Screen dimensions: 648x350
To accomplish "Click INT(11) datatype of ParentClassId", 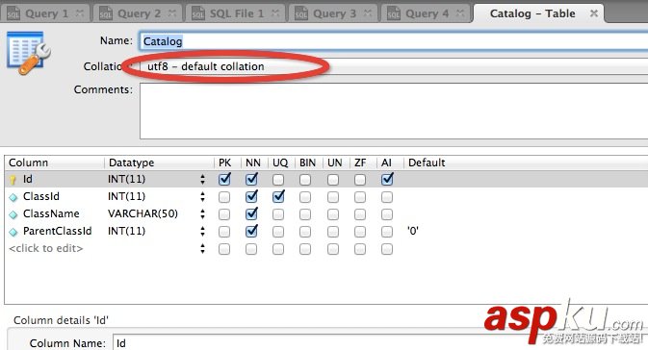I will pyautogui.click(x=126, y=231).
